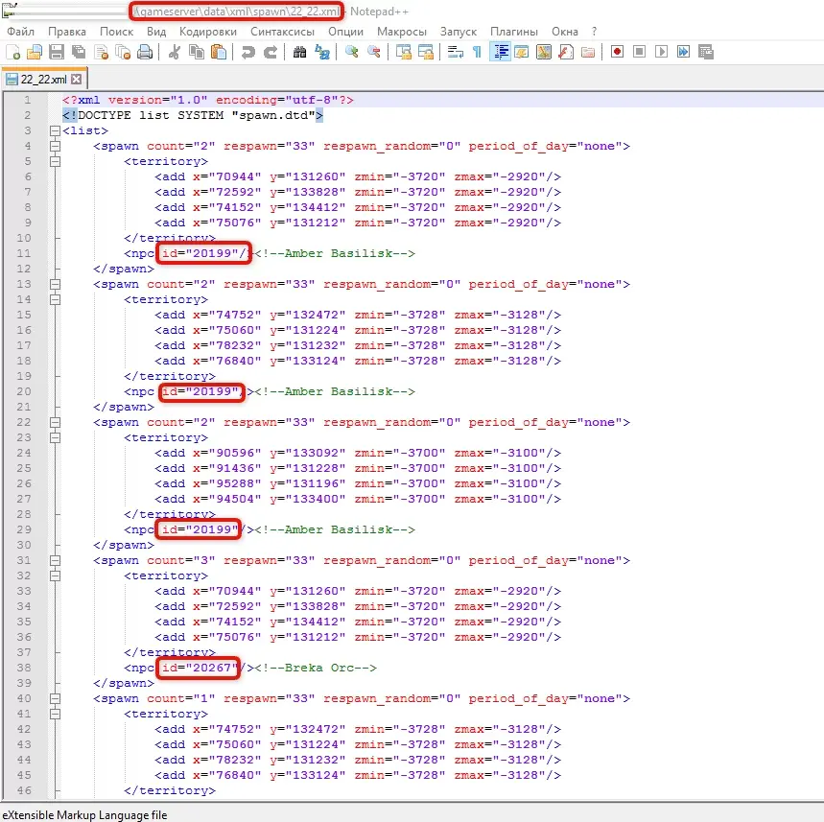
Task: Click the eXtensible Markup Language file status
Action: (x=85, y=814)
